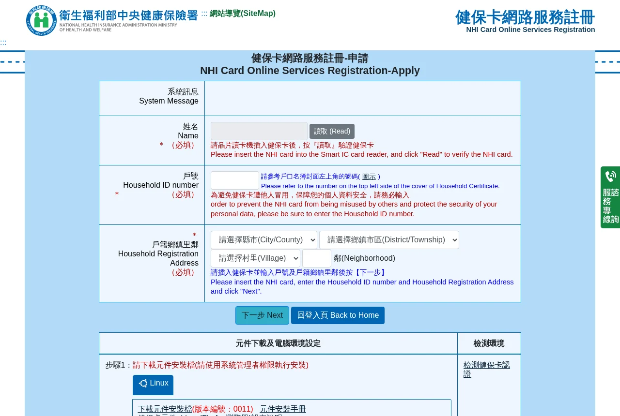Focus the Name input field

tap(259, 131)
